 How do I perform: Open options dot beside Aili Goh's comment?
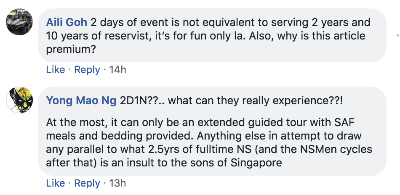click(x=397, y=35)
